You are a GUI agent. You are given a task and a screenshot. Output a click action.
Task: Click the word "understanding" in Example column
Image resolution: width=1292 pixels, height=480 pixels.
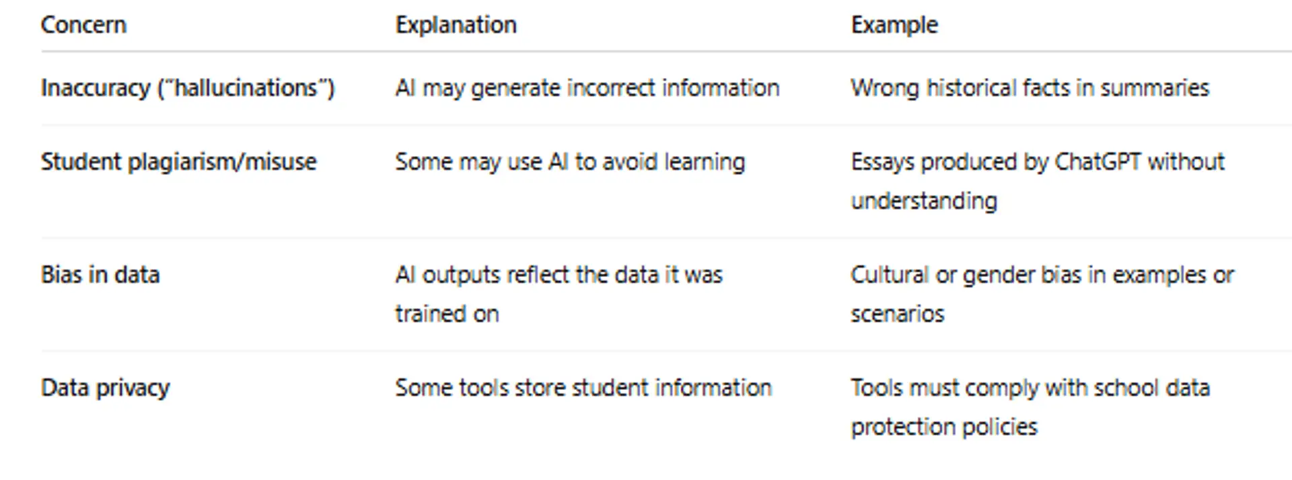[x=924, y=201]
